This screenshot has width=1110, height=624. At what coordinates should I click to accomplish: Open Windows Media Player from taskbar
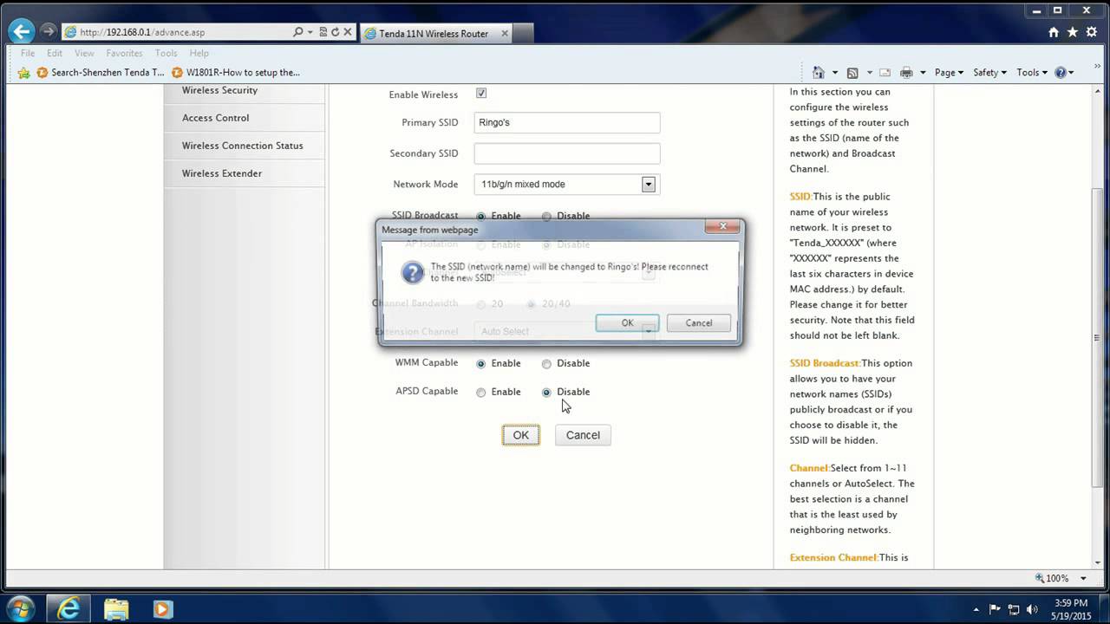pos(162,609)
